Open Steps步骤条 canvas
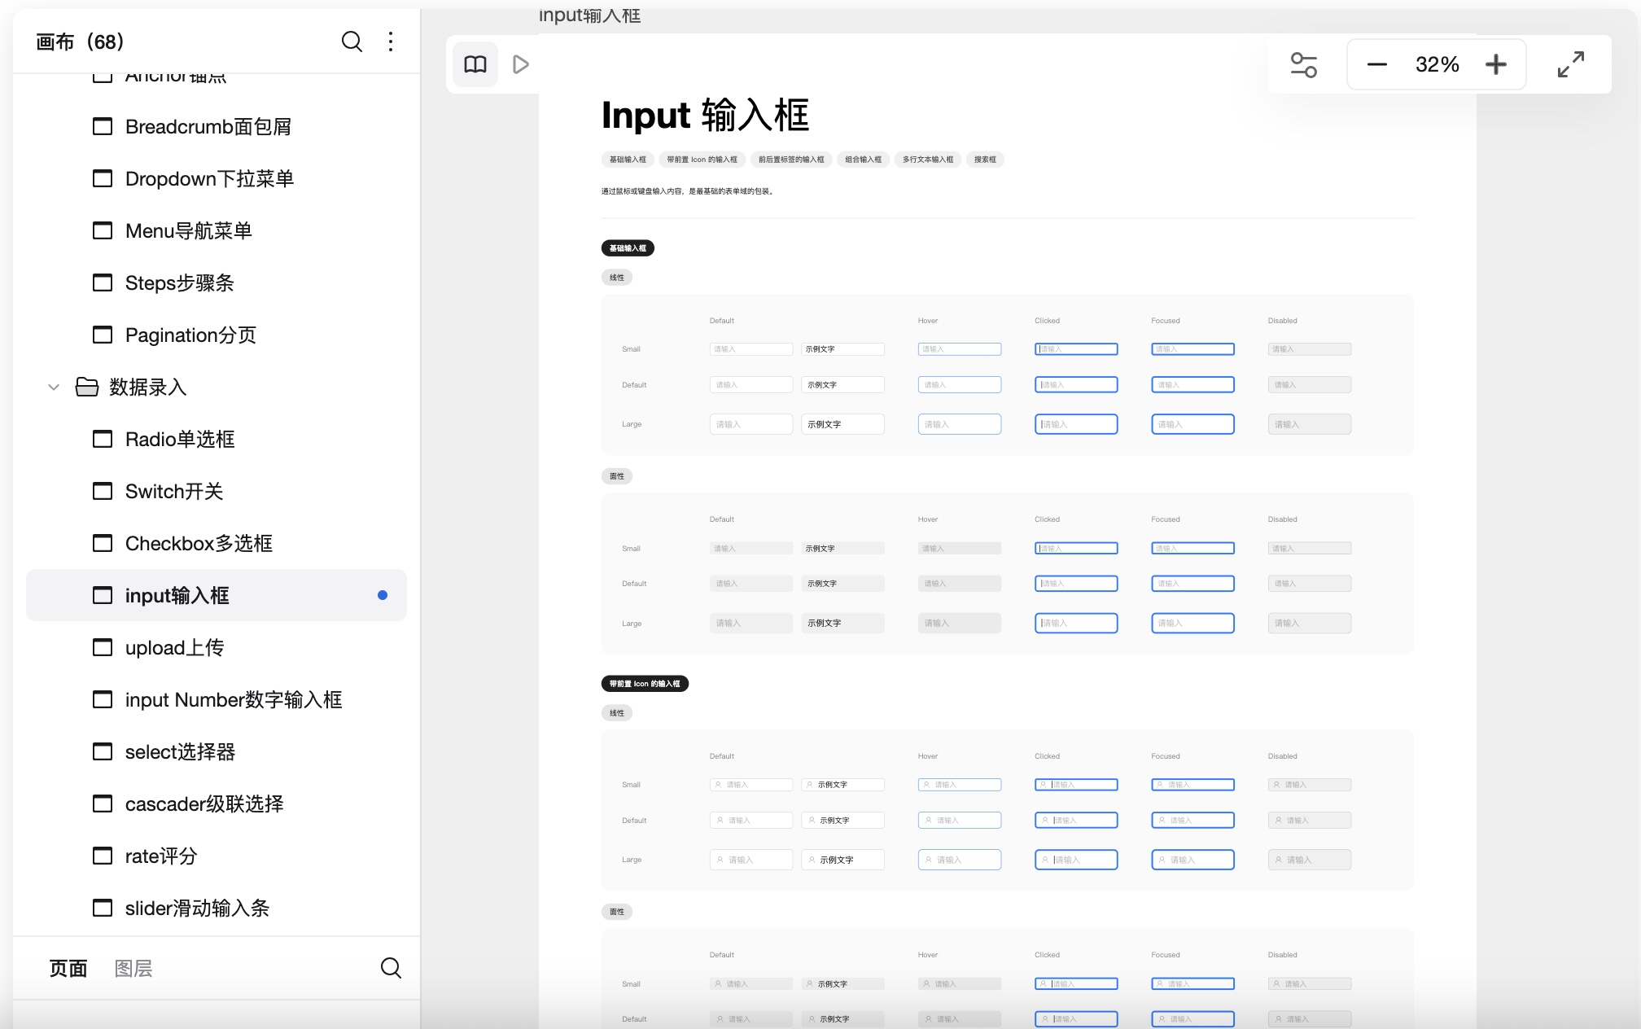Image resolution: width=1641 pixels, height=1029 pixels. coord(217,283)
